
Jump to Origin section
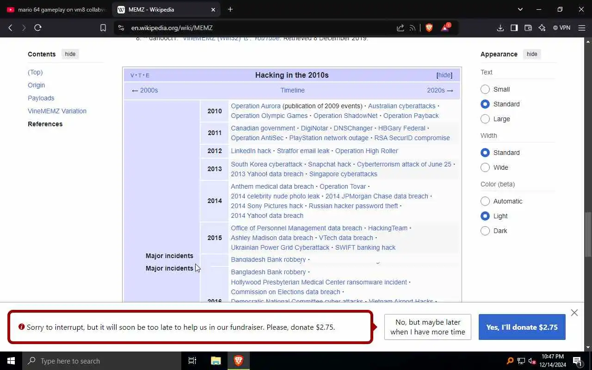36,85
